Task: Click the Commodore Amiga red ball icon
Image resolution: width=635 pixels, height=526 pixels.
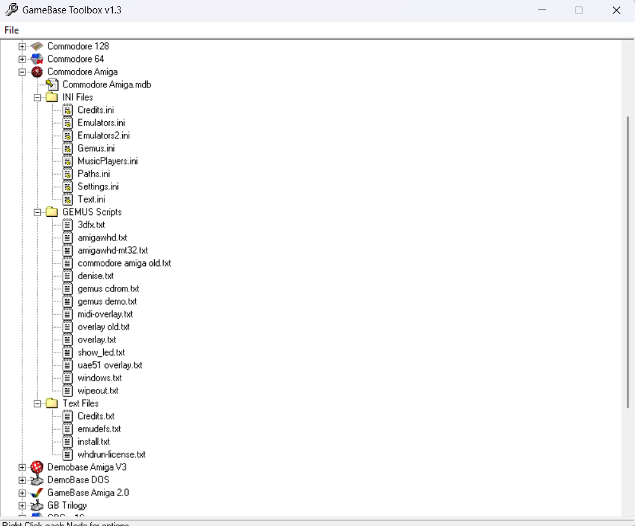Action: pos(37,72)
